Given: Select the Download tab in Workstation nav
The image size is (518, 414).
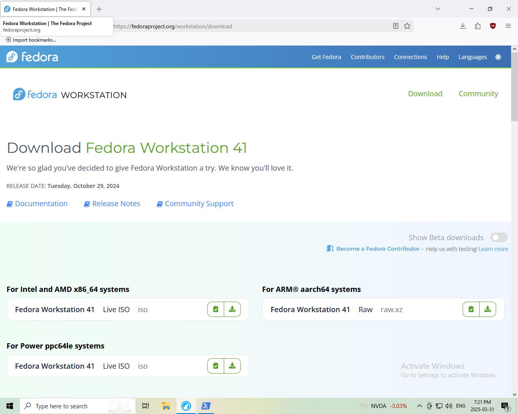Looking at the screenshot, I should pyautogui.click(x=425, y=93).
